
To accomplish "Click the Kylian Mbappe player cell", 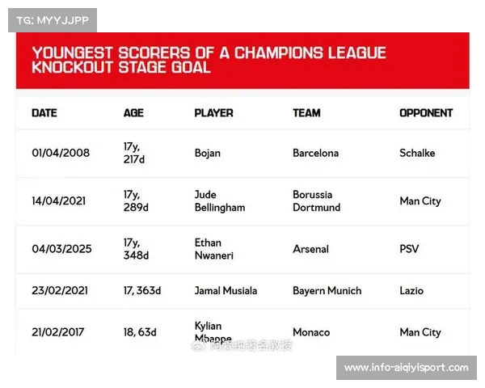I will point(213,332).
